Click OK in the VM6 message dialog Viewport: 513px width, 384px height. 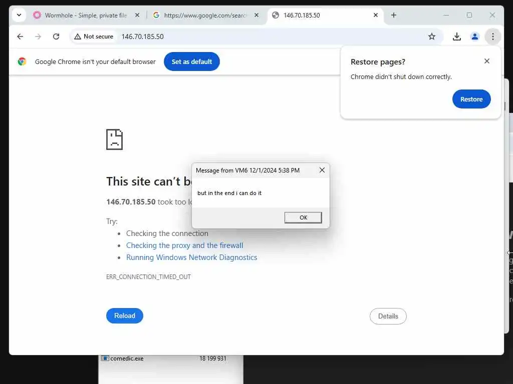click(x=303, y=217)
